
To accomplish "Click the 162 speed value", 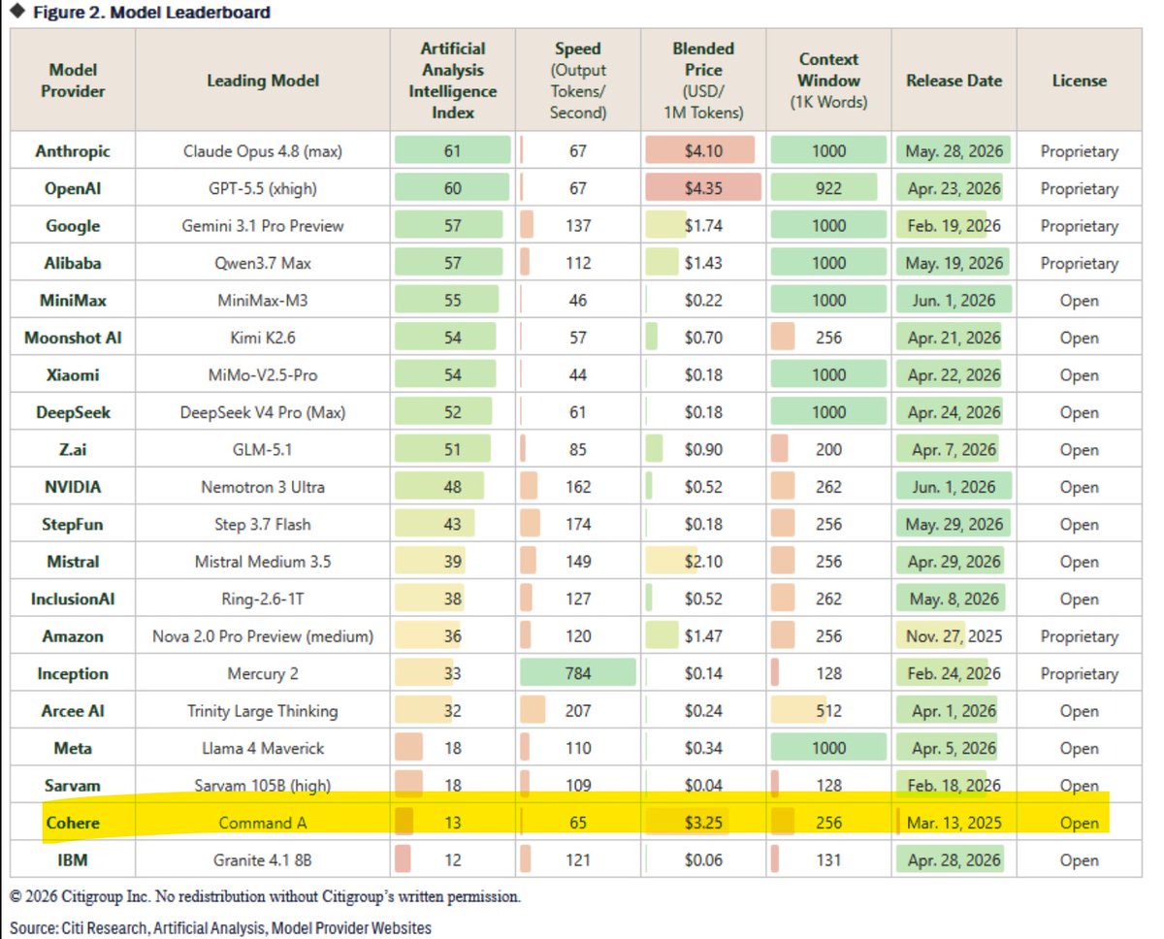I will tap(578, 487).
